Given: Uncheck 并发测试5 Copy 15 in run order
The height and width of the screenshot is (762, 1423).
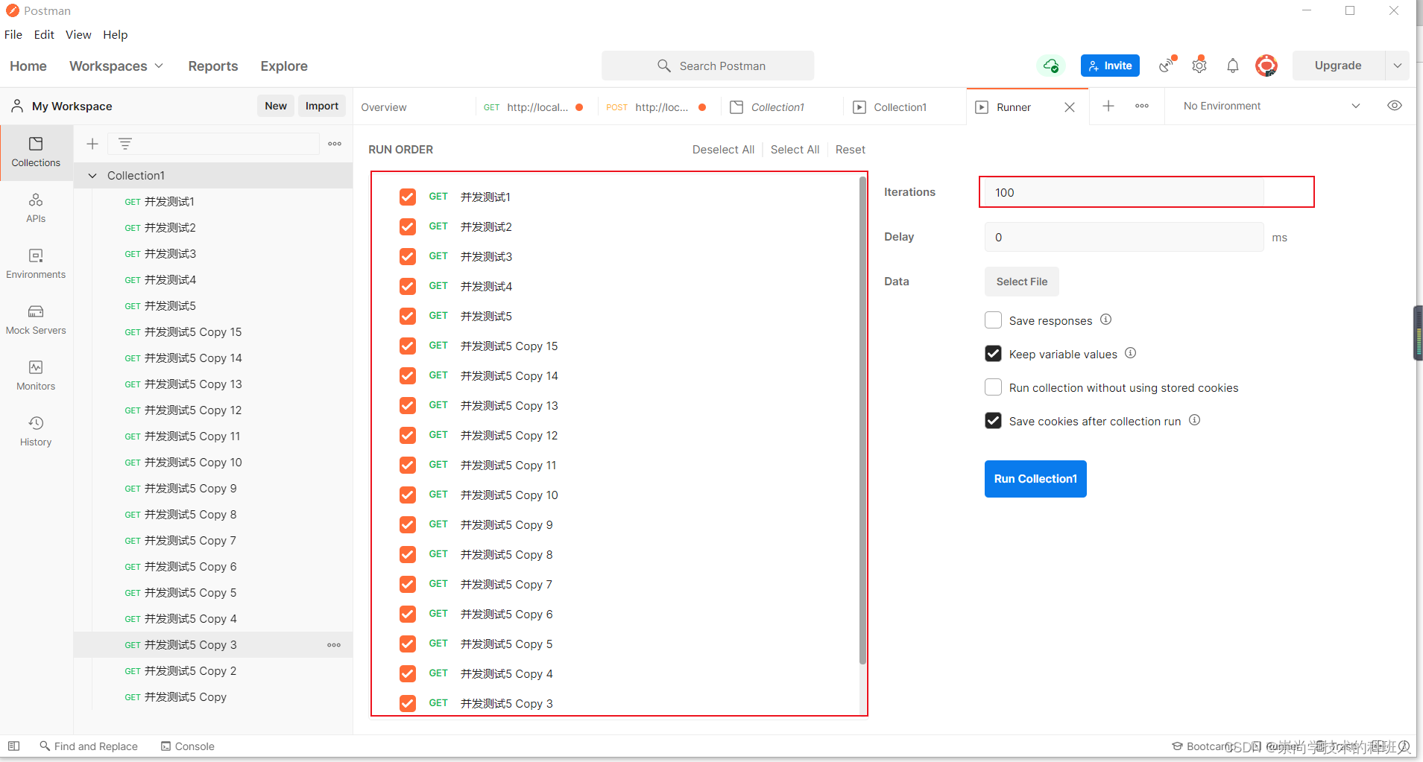Looking at the screenshot, I should click(408, 346).
